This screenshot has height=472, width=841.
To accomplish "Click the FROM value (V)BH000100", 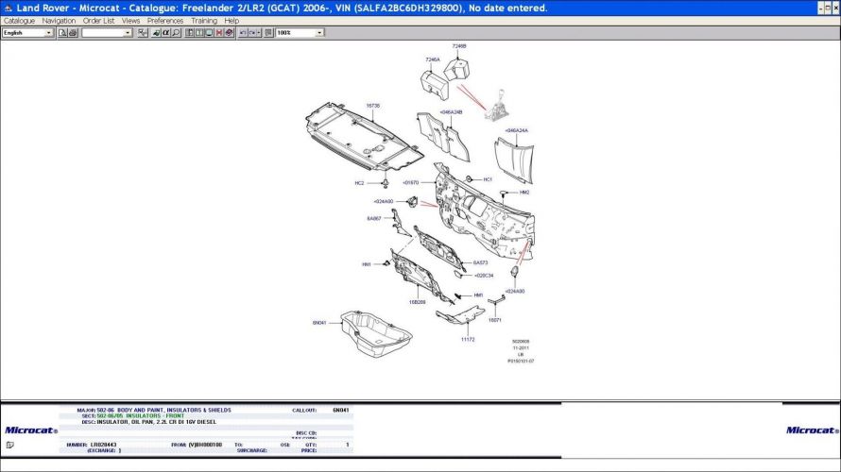I will (205, 445).
